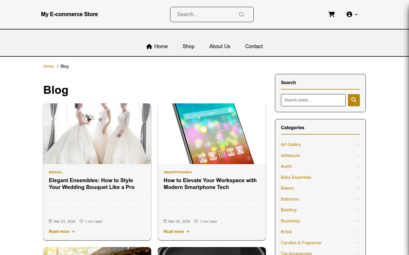Select Car Accessories category
The image size is (409, 255).
[296, 253]
